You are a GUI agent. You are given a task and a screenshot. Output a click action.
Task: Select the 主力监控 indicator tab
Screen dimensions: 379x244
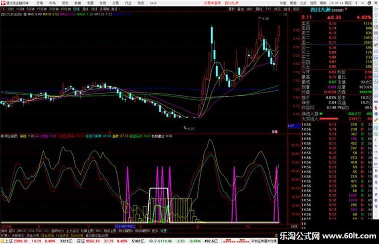[72, 231]
